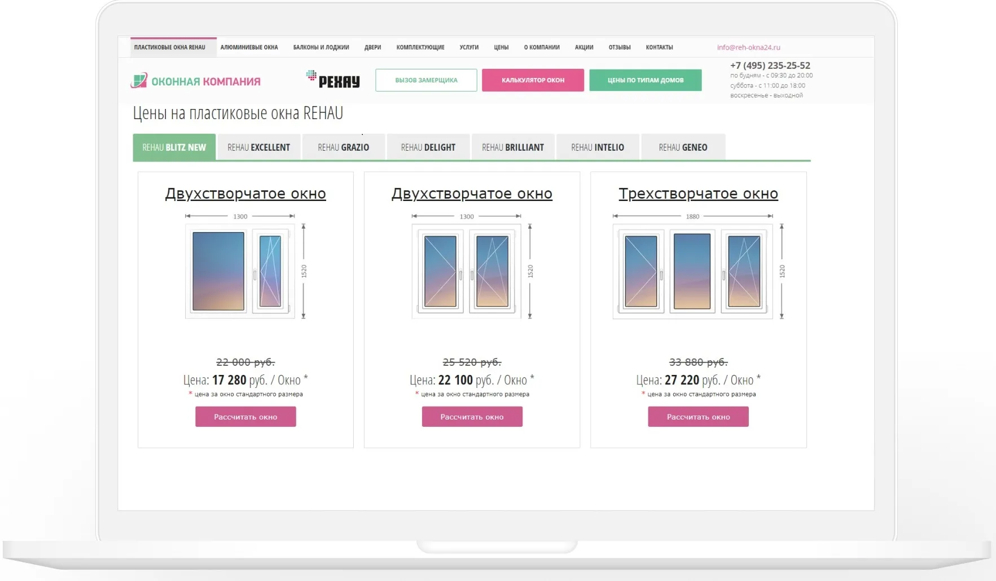
Task: Open the Контакты menu page
Action: click(x=659, y=47)
